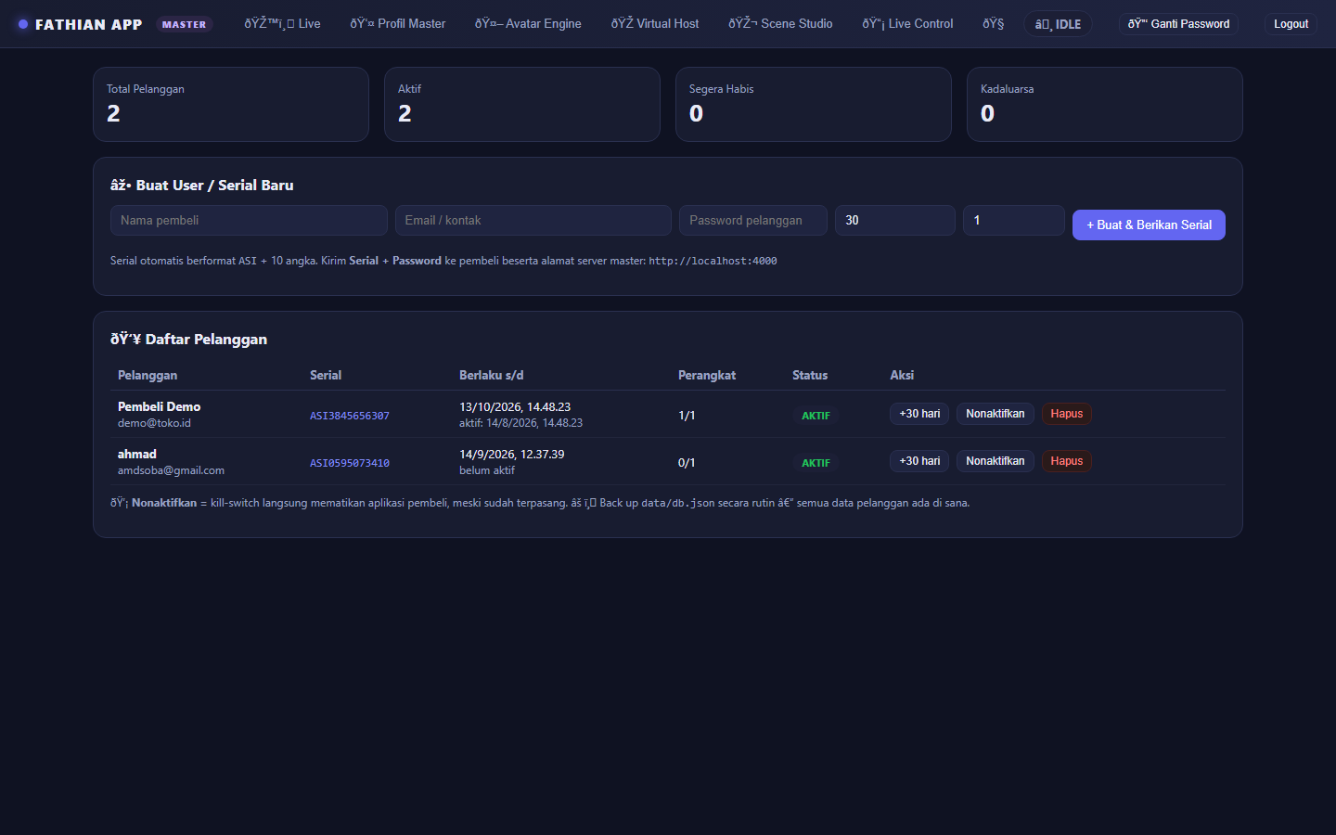Select email demo@toko.id

click(x=154, y=423)
